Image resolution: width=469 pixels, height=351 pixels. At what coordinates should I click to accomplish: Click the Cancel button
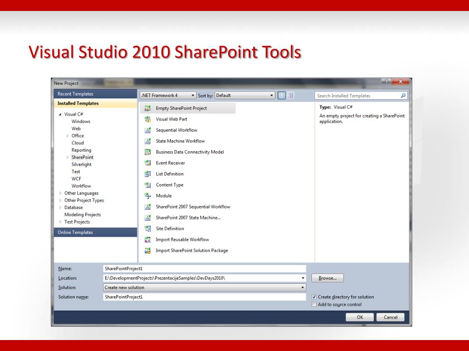click(390, 317)
